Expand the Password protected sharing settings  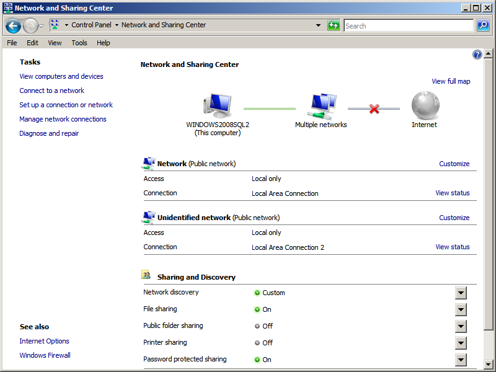461,360
